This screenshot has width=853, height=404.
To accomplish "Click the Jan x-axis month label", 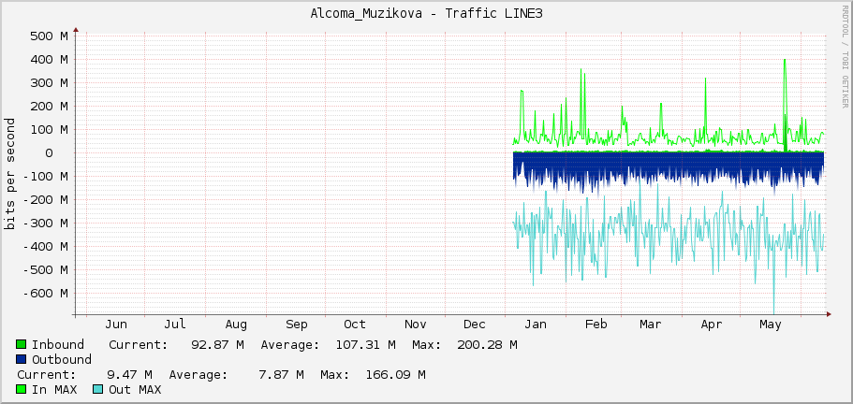I will (x=536, y=325).
